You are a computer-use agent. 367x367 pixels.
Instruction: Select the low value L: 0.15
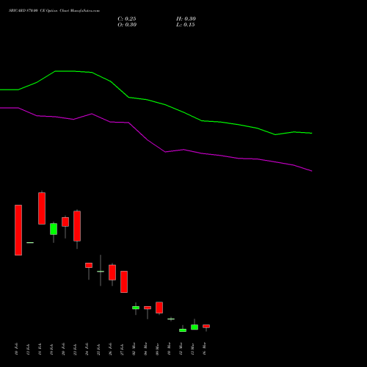[186, 25]
